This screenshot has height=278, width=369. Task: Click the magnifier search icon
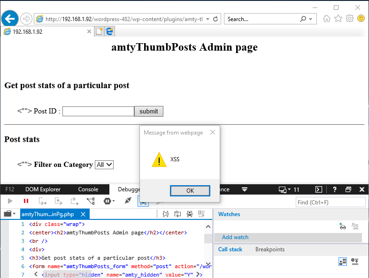click(x=303, y=19)
